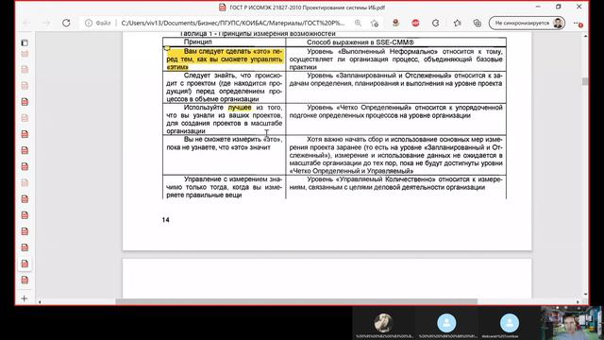
Task: Open the Не синхронизируется profile button
Action: [x=527, y=23]
